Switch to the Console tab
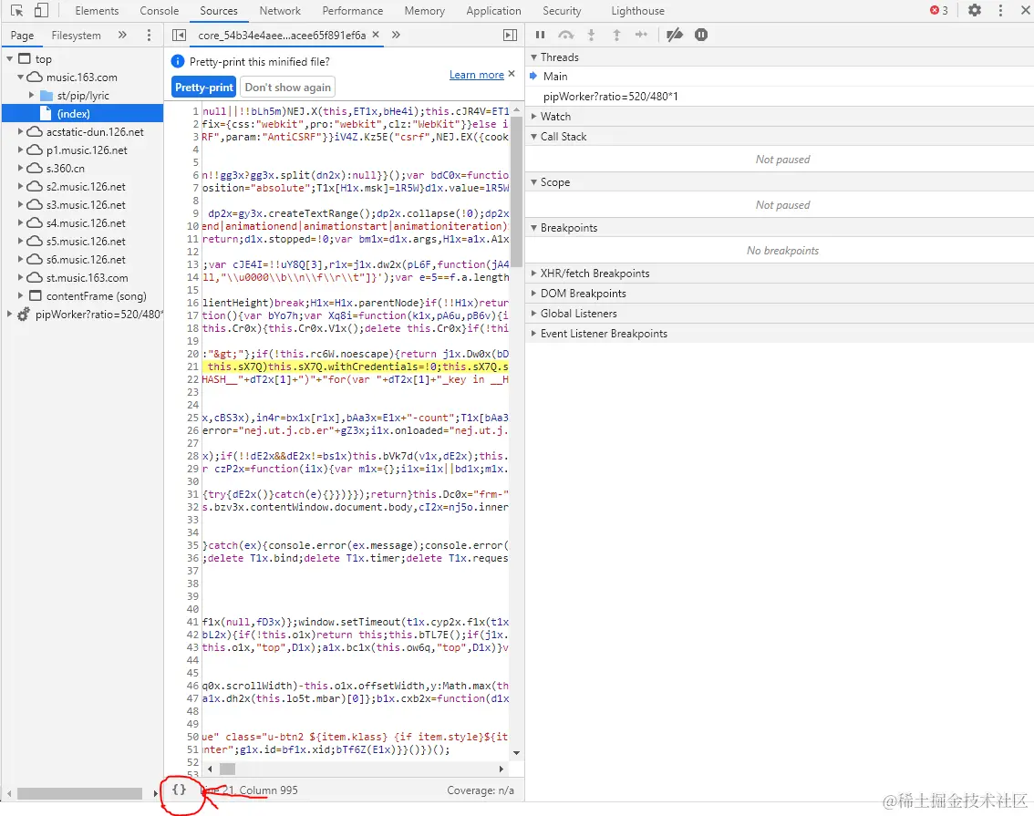 pyautogui.click(x=159, y=11)
